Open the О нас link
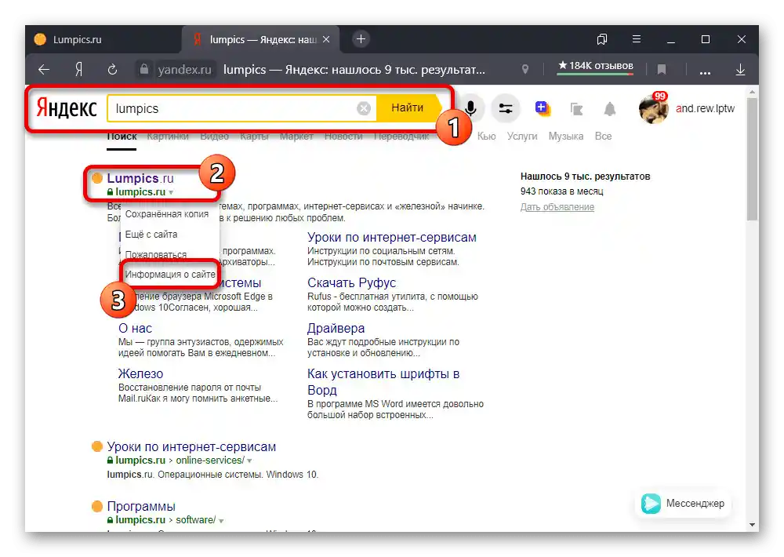Image resolution: width=784 pixels, height=557 pixels. point(135,328)
